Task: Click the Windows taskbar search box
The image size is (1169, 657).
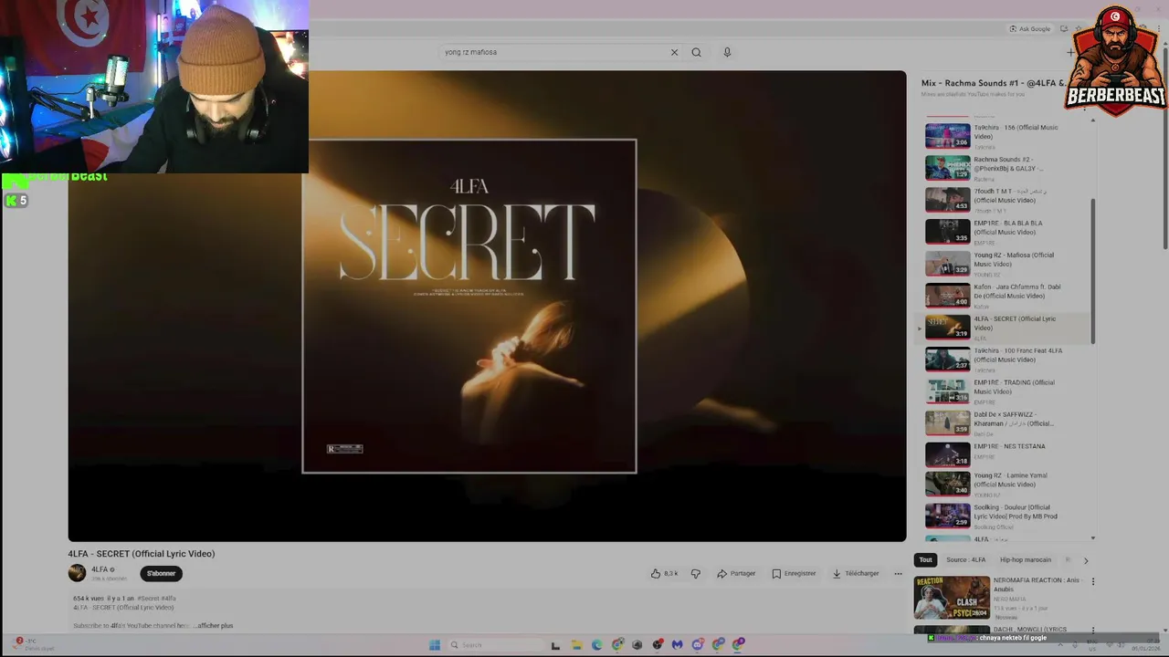Action: 494,645
